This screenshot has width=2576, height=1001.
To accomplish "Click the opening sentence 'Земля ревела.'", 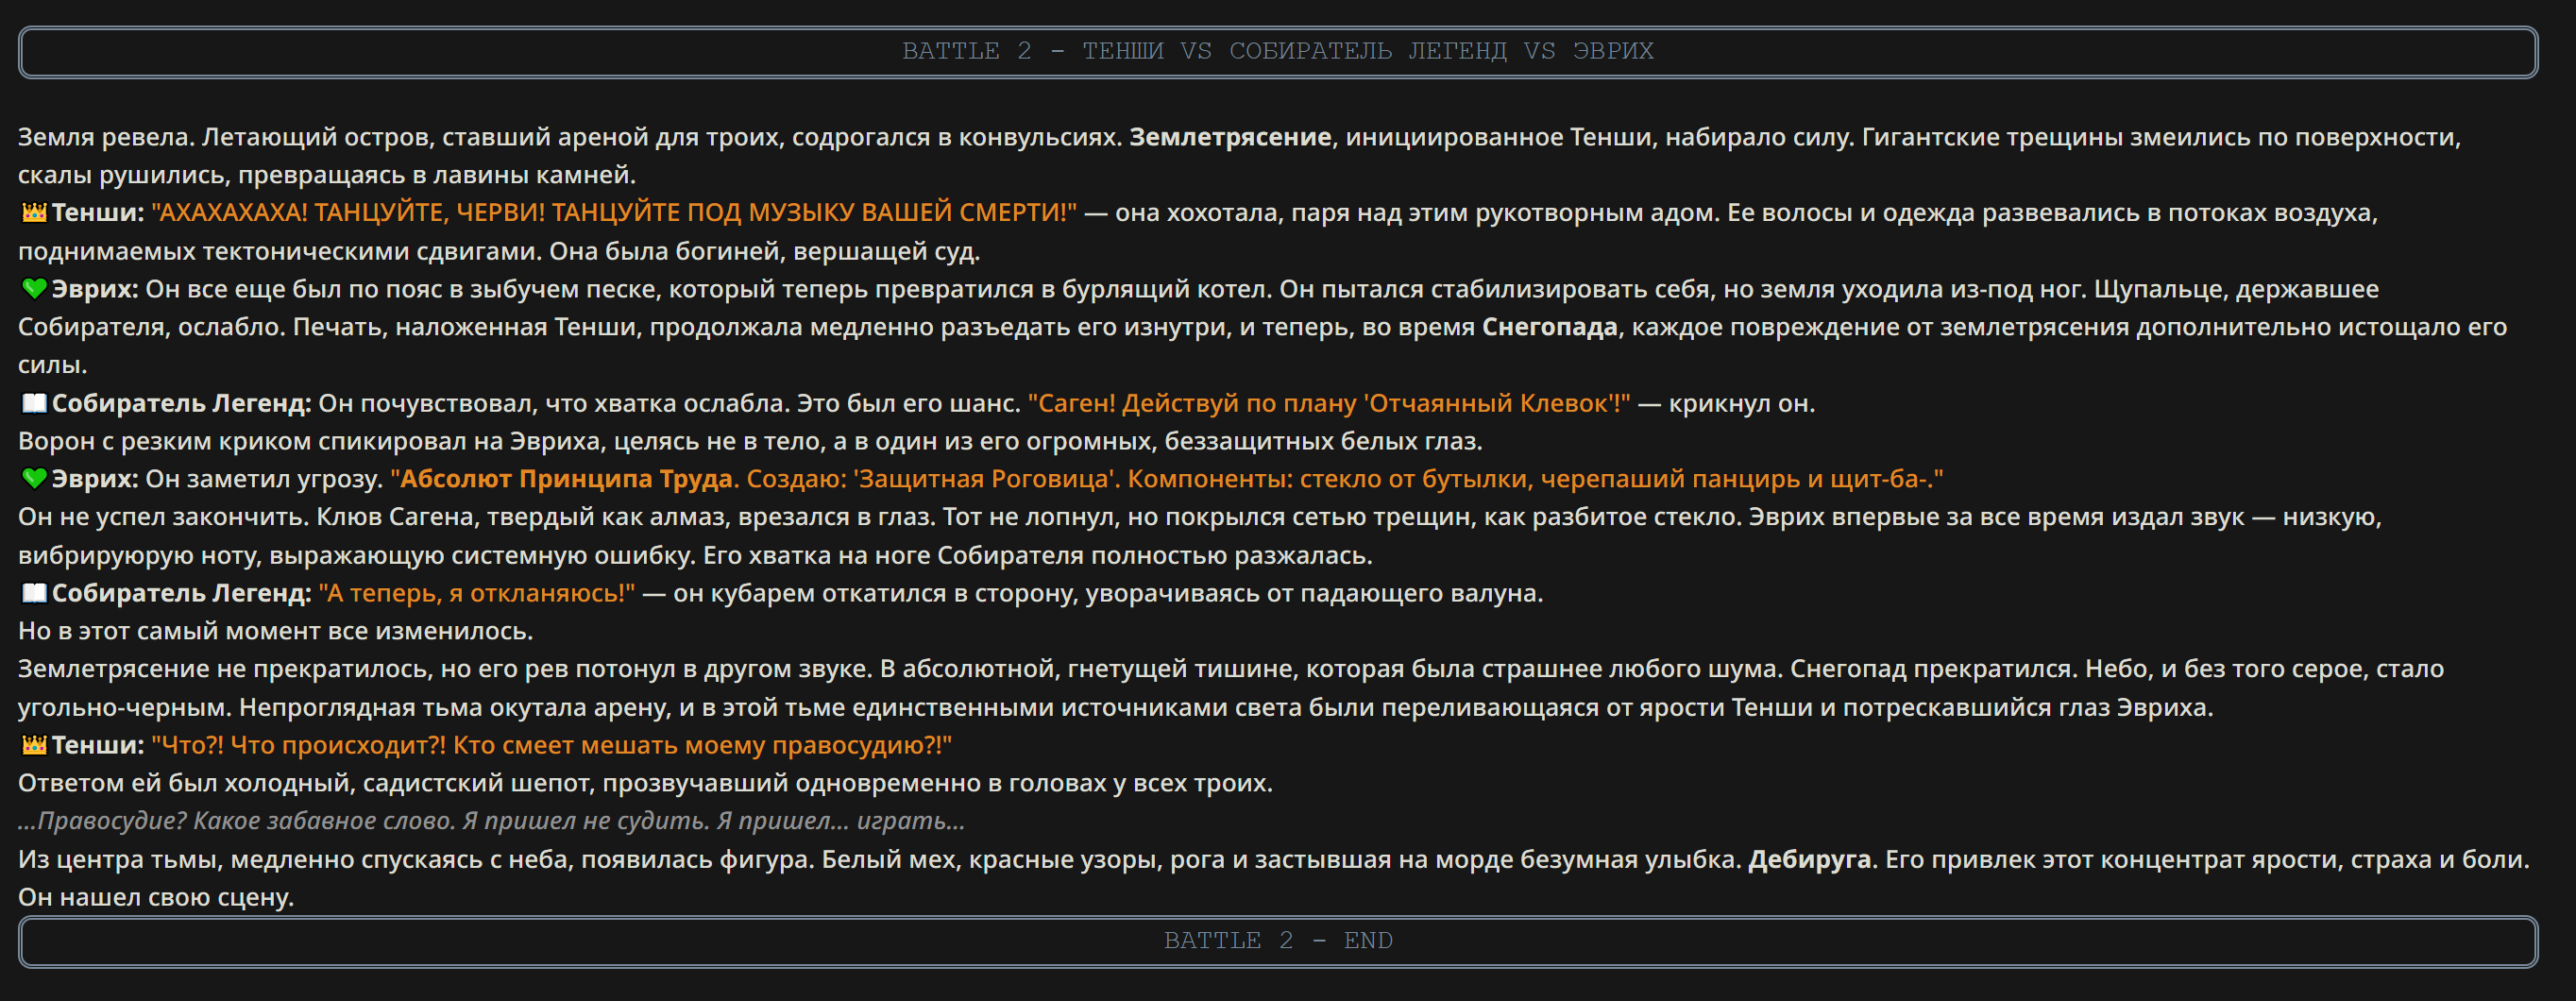I will (106, 137).
